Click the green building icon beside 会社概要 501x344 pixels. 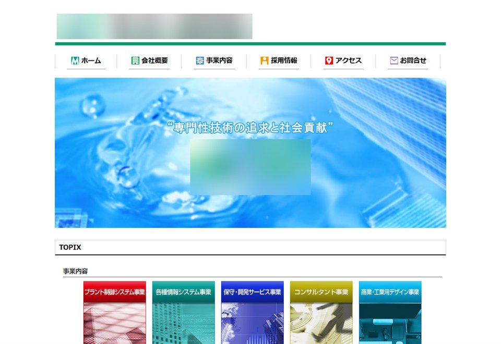point(135,60)
